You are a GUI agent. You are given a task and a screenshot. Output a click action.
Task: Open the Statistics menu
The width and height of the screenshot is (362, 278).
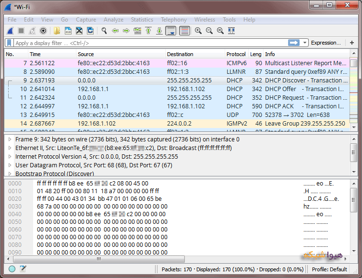142,20
